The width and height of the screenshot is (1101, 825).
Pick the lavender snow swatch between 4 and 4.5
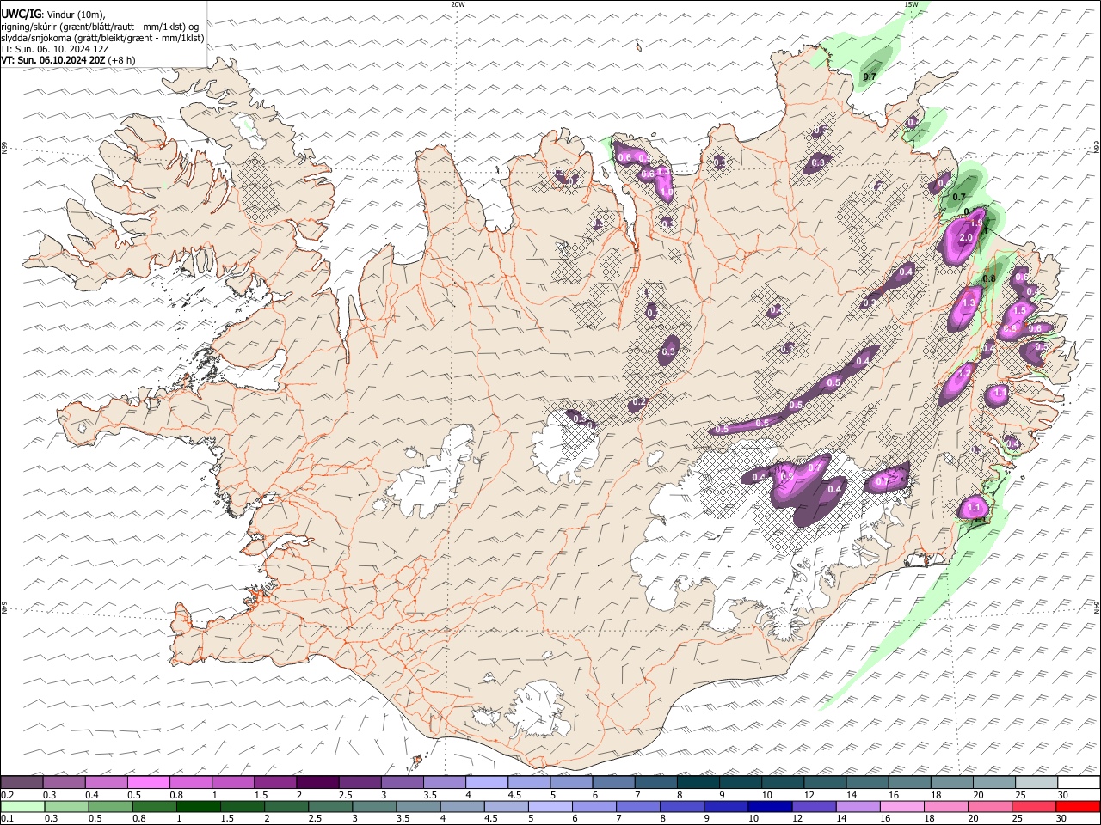(487, 783)
